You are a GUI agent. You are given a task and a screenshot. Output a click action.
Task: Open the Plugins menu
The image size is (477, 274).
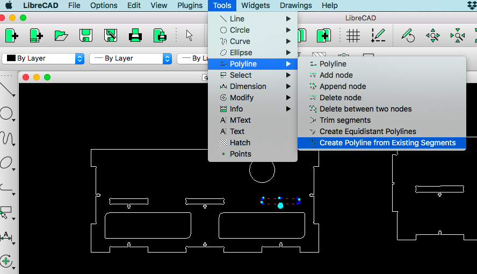(190, 5)
